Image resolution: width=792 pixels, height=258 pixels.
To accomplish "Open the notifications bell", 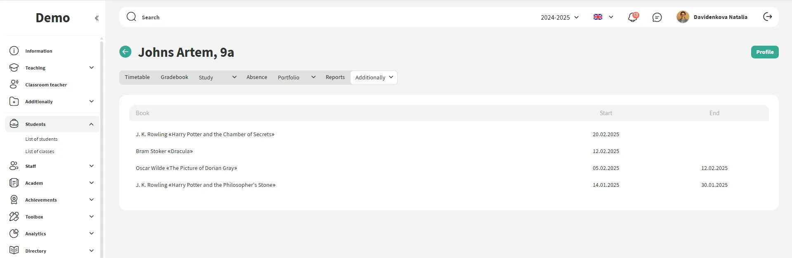I will pos(632,17).
